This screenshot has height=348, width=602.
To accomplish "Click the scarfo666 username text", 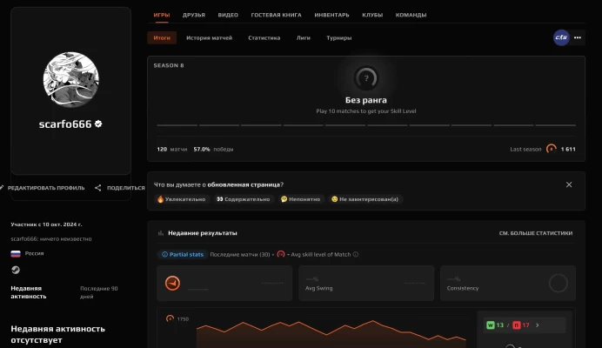I will tap(65, 124).
